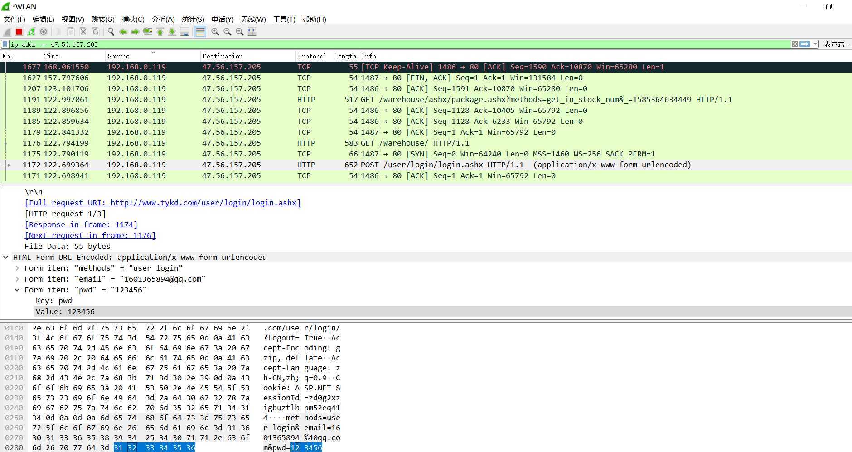Sort by the Protocol column header
This screenshot has width=852, height=452.
tap(314, 56)
